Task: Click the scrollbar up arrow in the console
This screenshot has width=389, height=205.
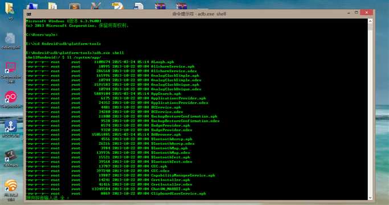Action: 370,21
